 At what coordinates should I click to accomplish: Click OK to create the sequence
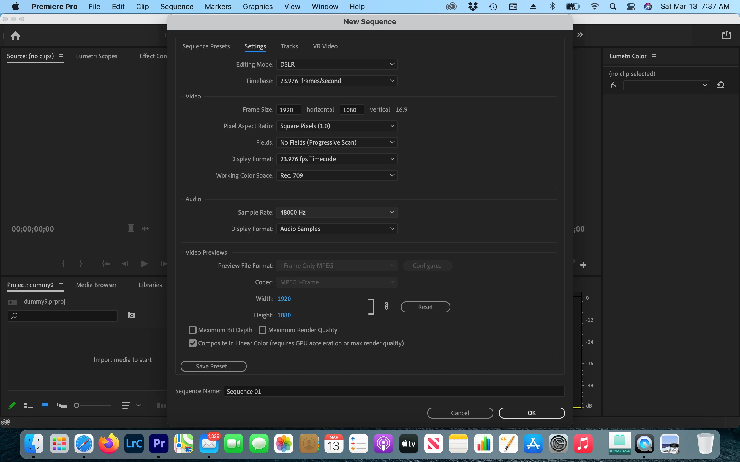(531, 413)
